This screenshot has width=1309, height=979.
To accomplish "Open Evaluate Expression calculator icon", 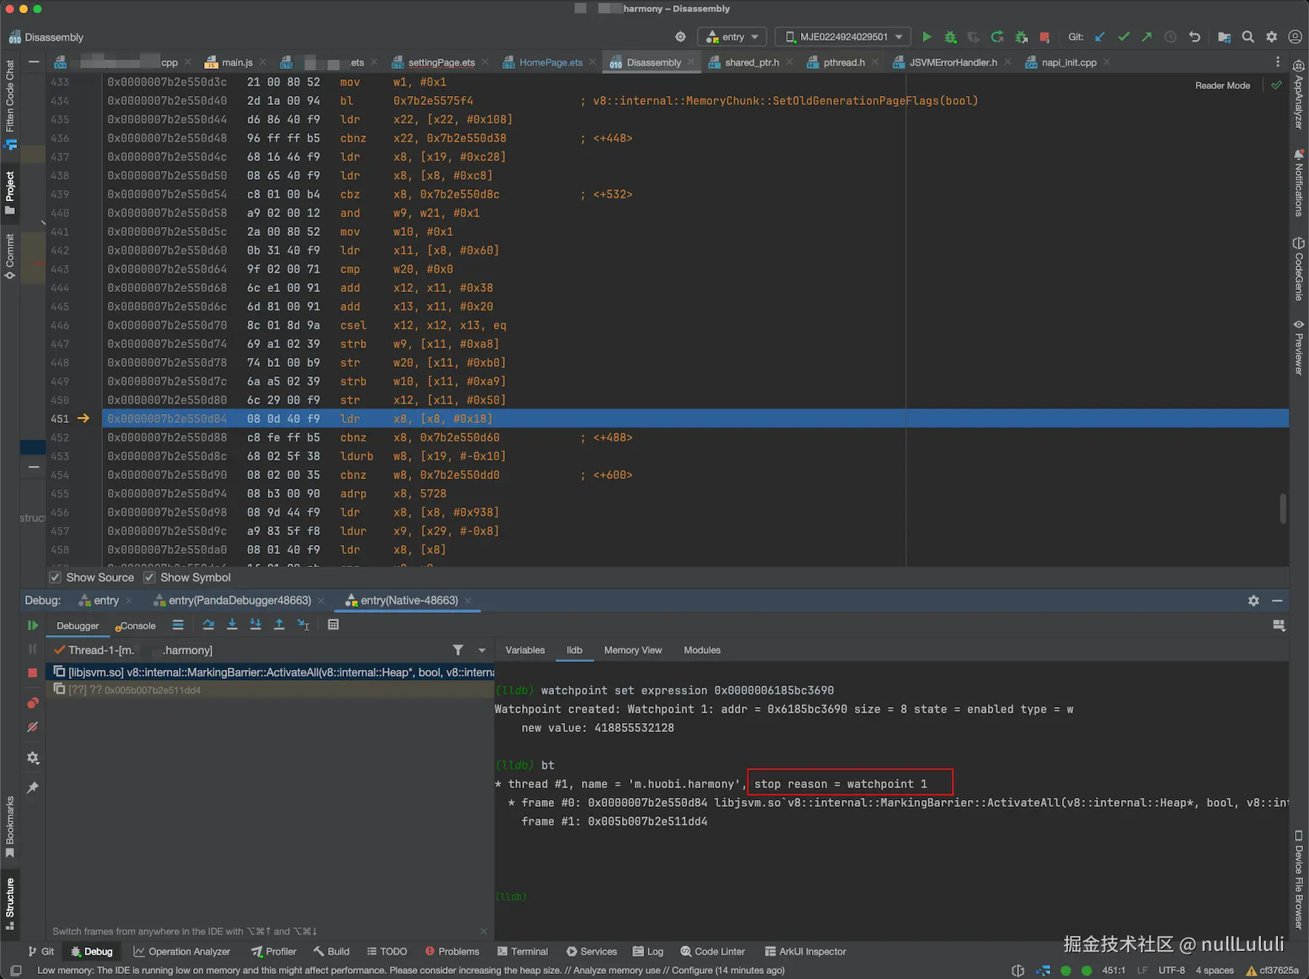I will (x=334, y=625).
